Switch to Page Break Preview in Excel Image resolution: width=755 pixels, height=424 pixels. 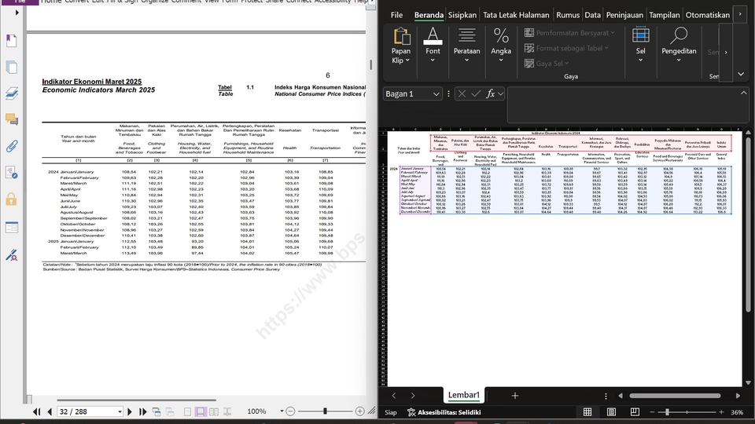(635, 412)
